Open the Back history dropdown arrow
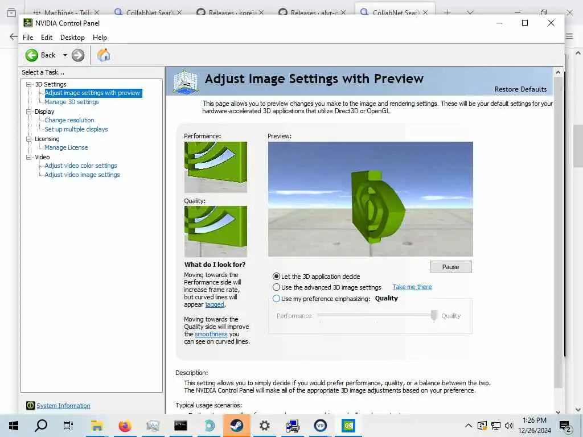The width and height of the screenshot is (583, 437). click(x=65, y=55)
